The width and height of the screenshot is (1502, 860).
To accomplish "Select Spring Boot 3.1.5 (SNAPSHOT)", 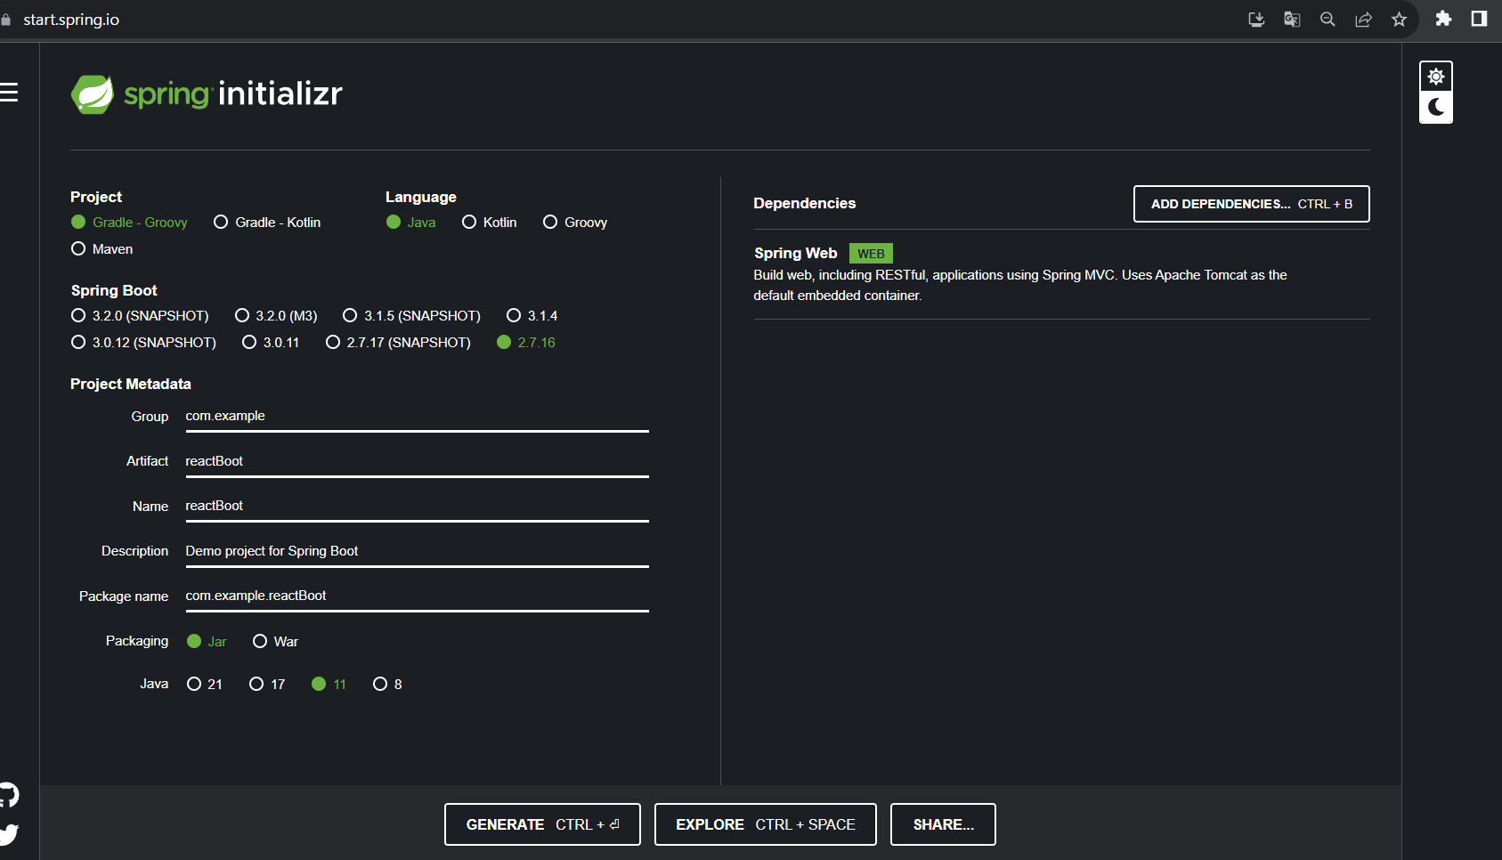I will (411, 316).
